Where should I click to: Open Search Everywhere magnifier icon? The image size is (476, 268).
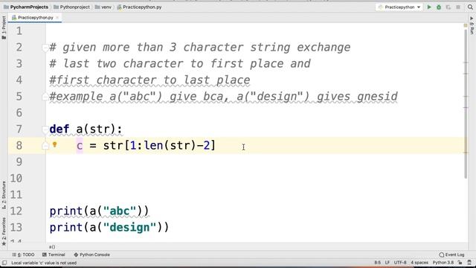[x=470, y=7]
